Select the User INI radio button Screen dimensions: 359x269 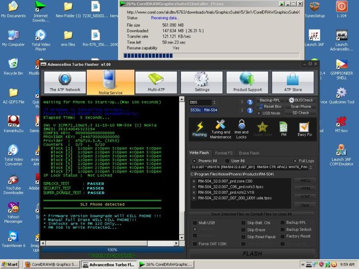[x=227, y=161]
